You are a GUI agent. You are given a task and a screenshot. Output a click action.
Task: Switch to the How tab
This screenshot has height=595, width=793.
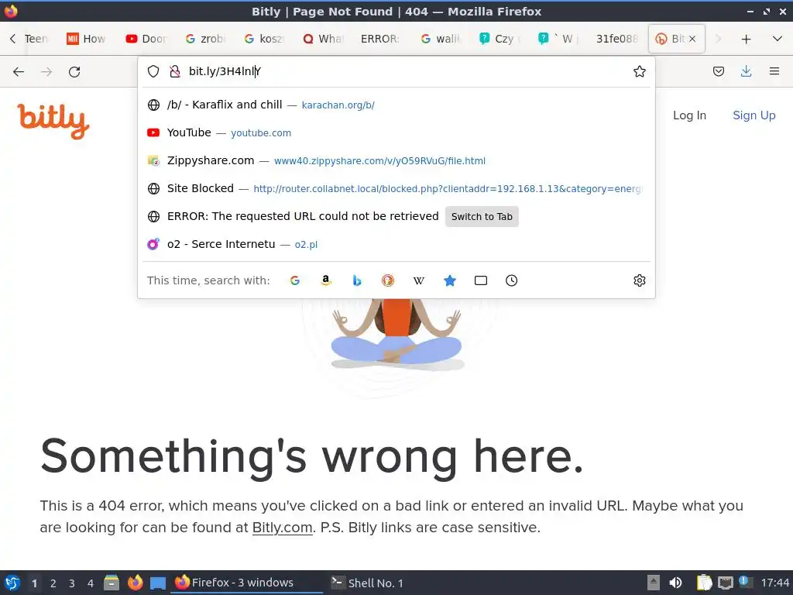87,39
